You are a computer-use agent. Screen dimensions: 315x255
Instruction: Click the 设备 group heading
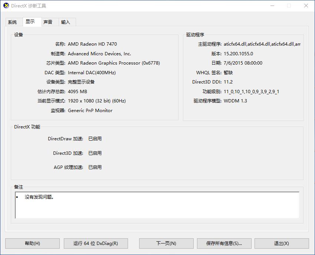19,35
